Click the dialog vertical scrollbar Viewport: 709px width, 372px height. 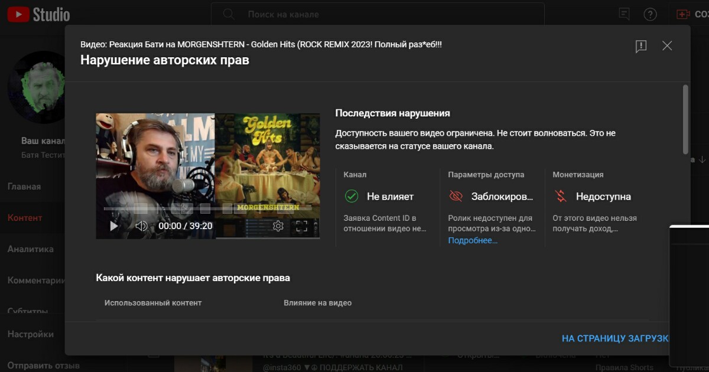click(x=685, y=119)
